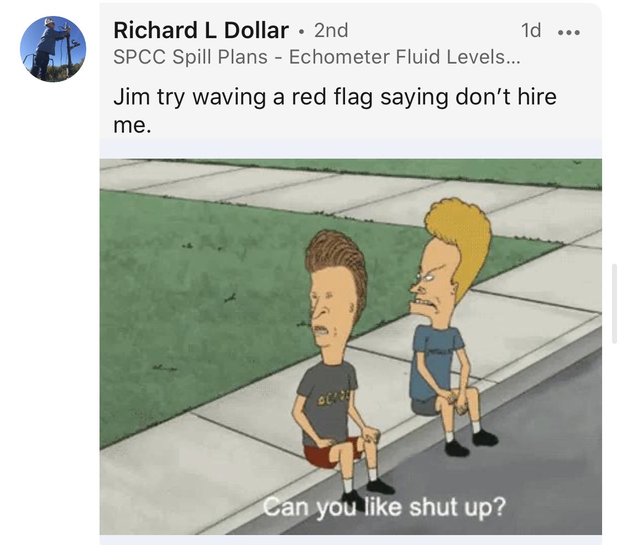Click the 2nd degree connection badge
The image size is (622, 545).
click(x=331, y=30)
